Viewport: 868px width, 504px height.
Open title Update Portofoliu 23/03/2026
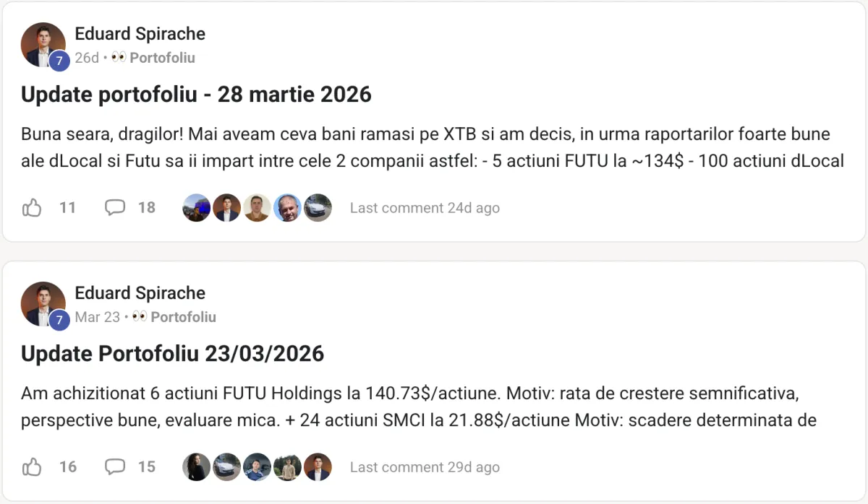(172, 354)
